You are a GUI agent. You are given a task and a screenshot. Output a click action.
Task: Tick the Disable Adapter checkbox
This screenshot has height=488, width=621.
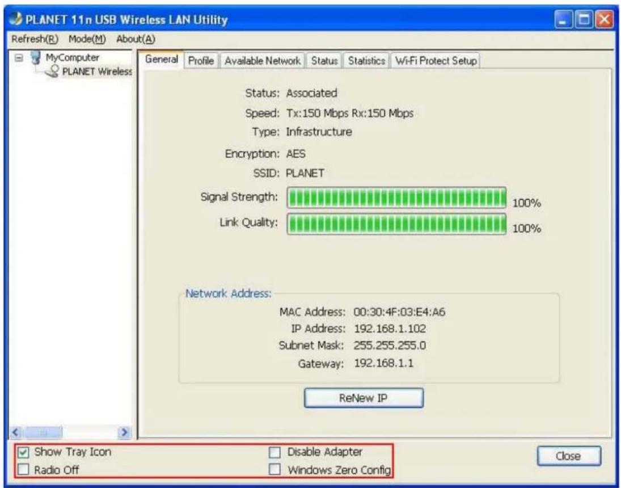coord(274,452)
